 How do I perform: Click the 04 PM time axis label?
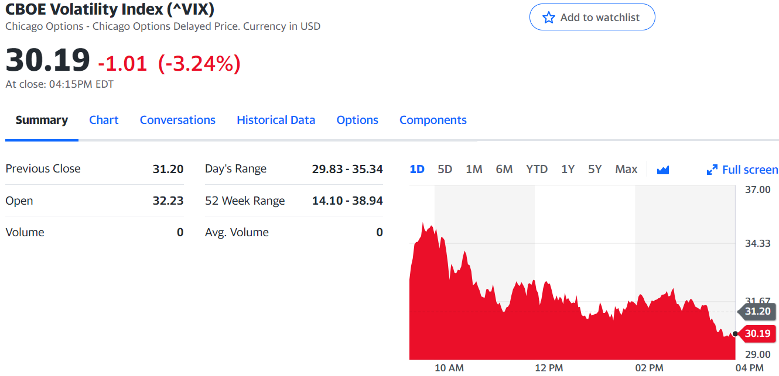tap(749, 368)
